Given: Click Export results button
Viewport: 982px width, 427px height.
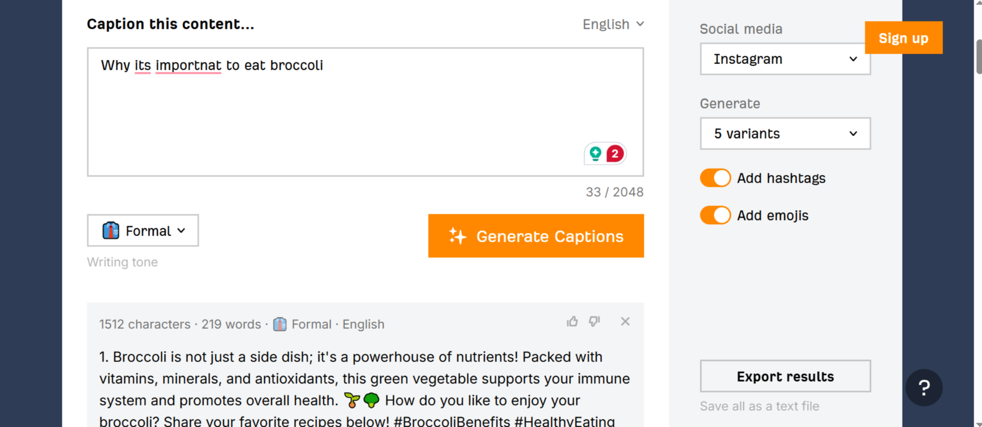Looking at the screenshot, I should tap(785, 376).
